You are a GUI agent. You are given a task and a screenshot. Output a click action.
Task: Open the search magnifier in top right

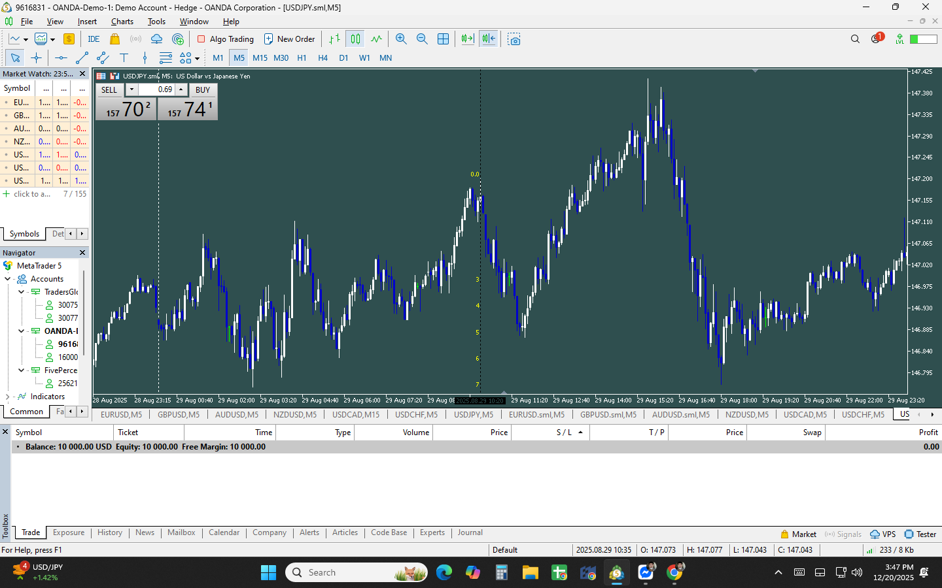[x=855, y=39]
